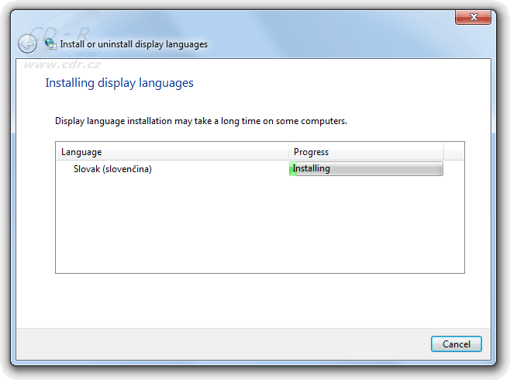The height and width of the screenshot is (380, 510).
Task: Click the Back arrow button
Action: [28, 44]
